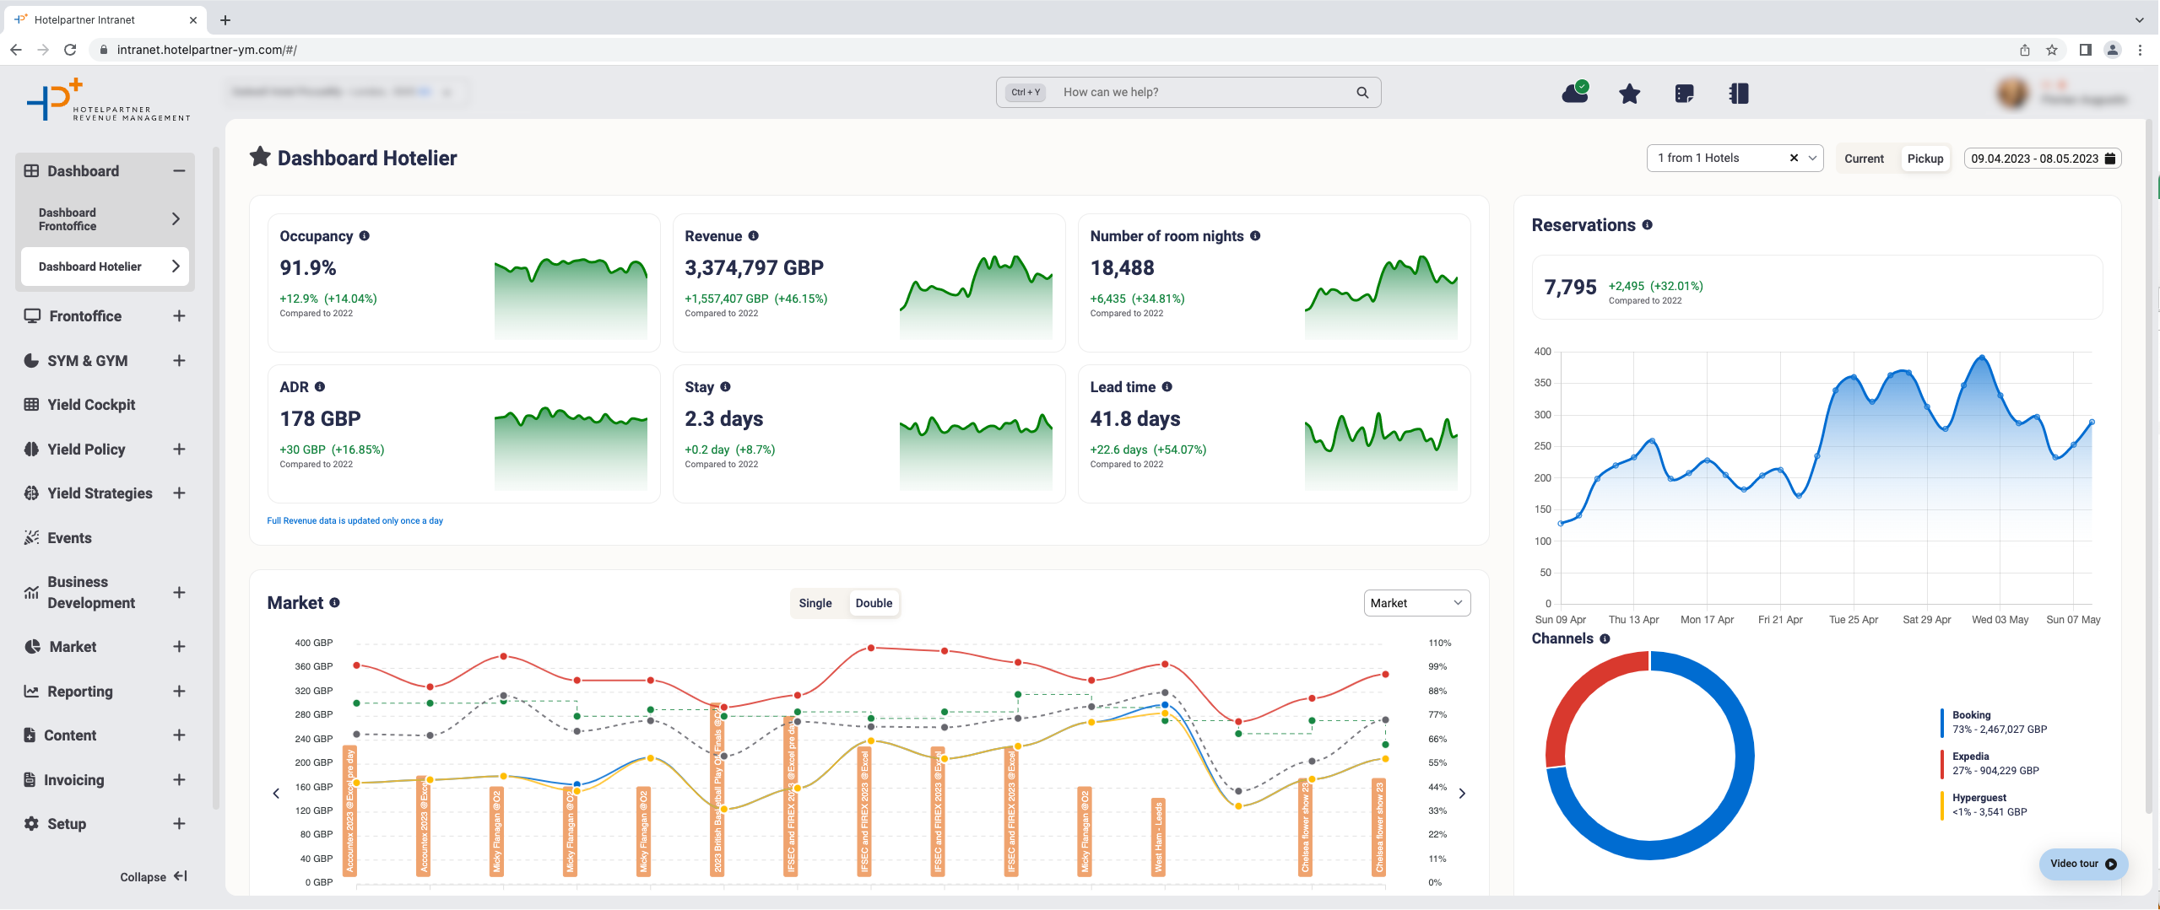Open the calendar icon in date range
The height and width of the screenshot is (910, 2160).
click(x=2110, y=159)
